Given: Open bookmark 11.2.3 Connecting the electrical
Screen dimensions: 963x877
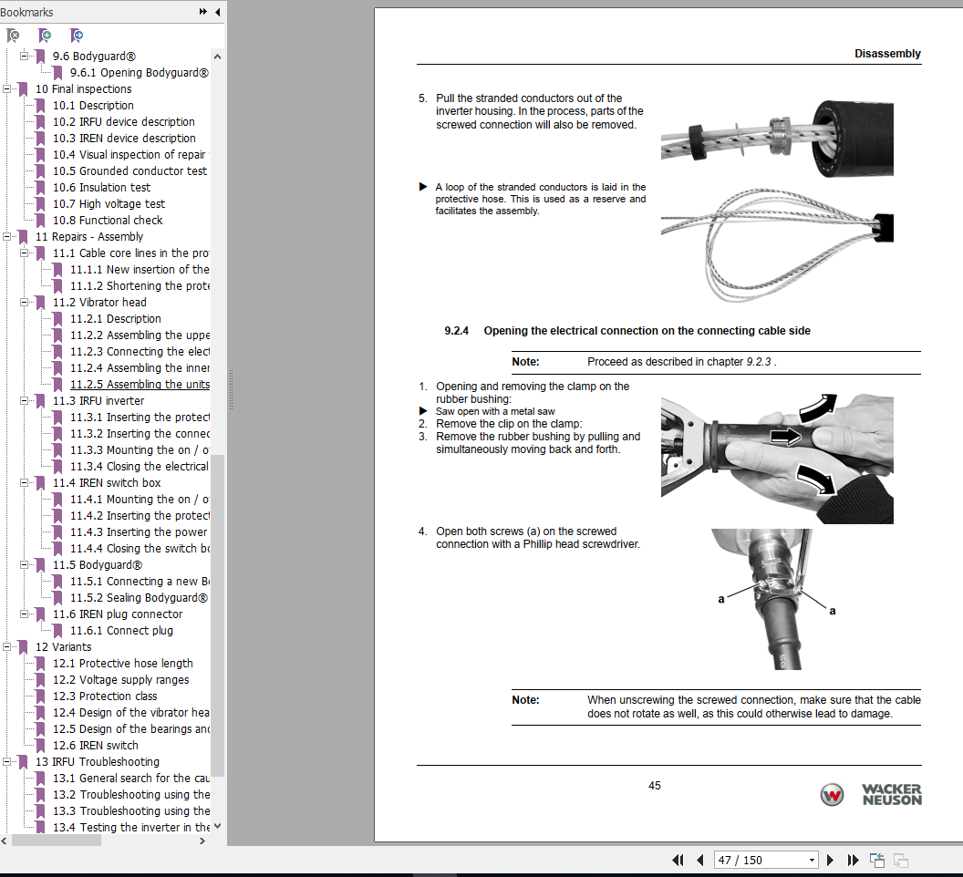Looking at the screenshot, I should pyautogui.click(x=140, y=351).
